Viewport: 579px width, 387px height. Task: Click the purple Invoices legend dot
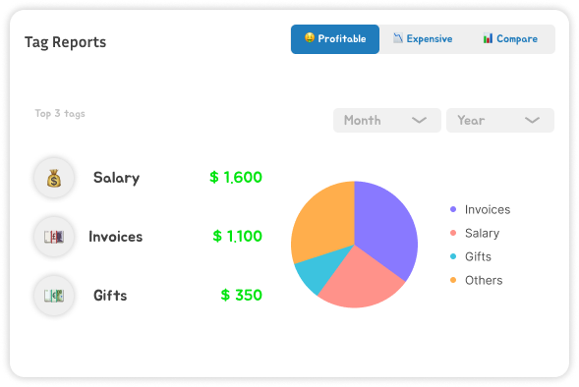coord(453,209)
